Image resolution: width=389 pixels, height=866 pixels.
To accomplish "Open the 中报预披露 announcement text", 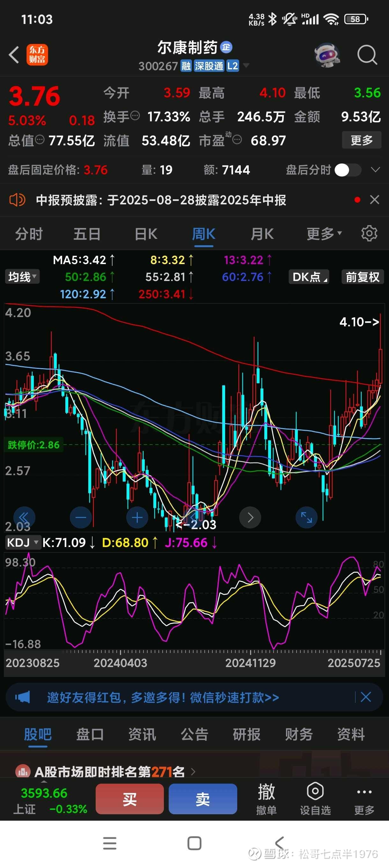I will point(161,200).
